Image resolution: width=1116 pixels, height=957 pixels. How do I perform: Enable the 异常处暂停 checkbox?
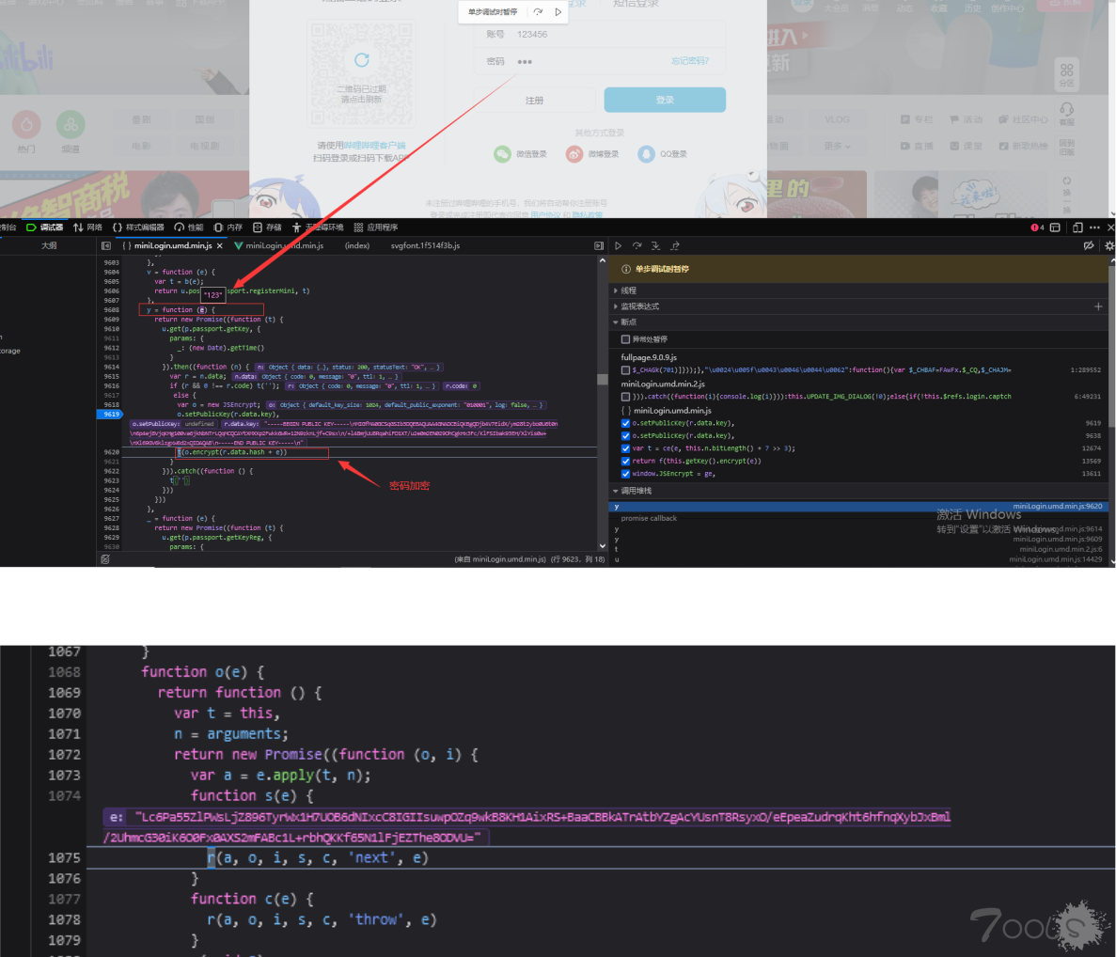(625, 339)
